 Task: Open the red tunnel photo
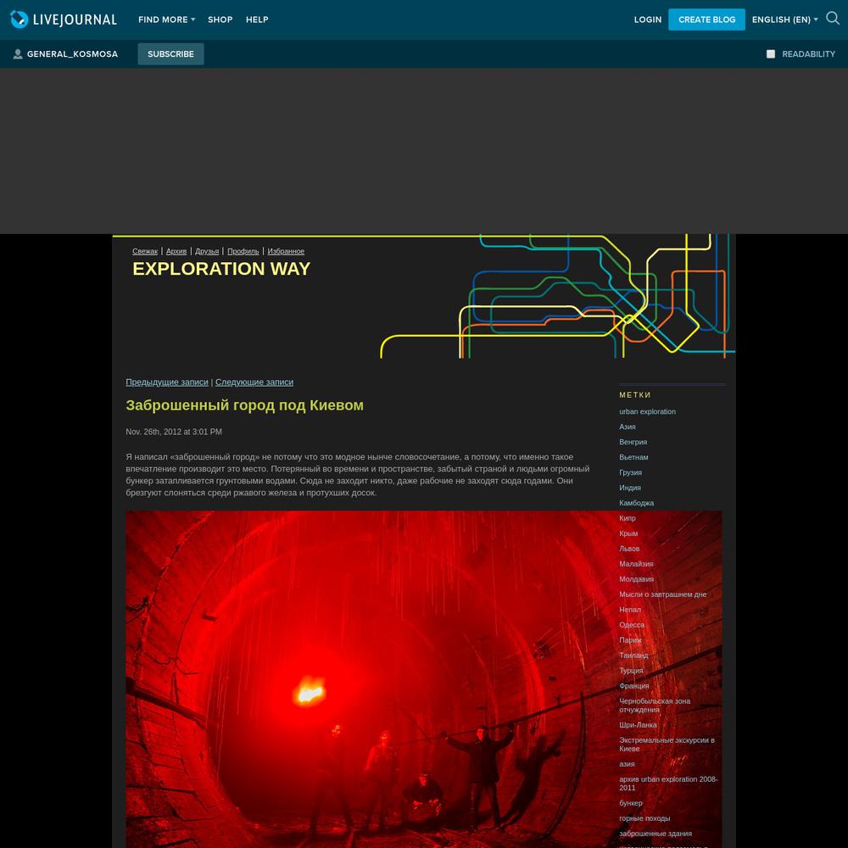pos(424,679)
